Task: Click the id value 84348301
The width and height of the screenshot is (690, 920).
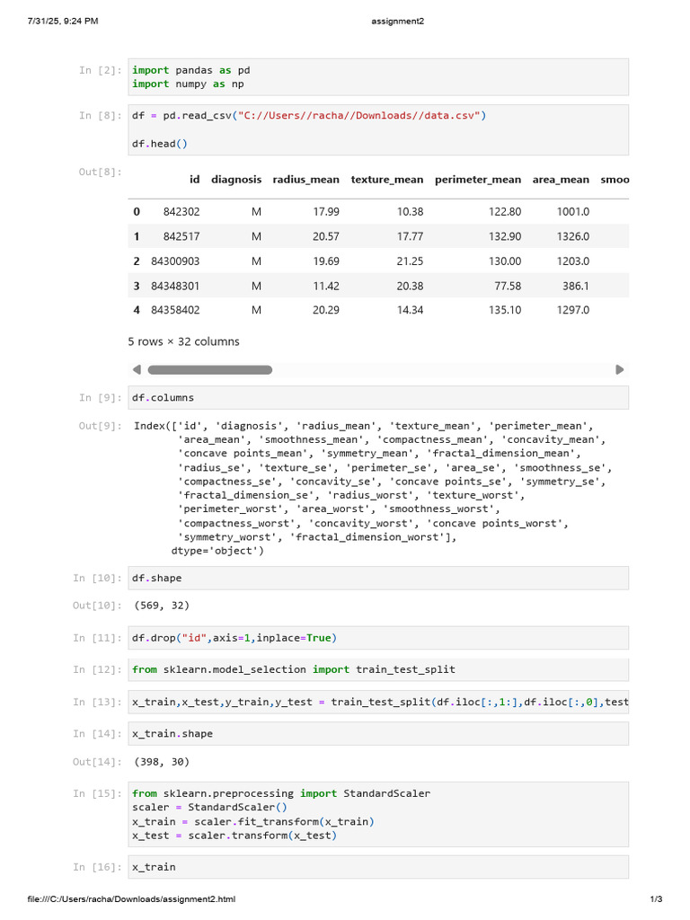Action: pyautogui.click(x=175, y=287)
